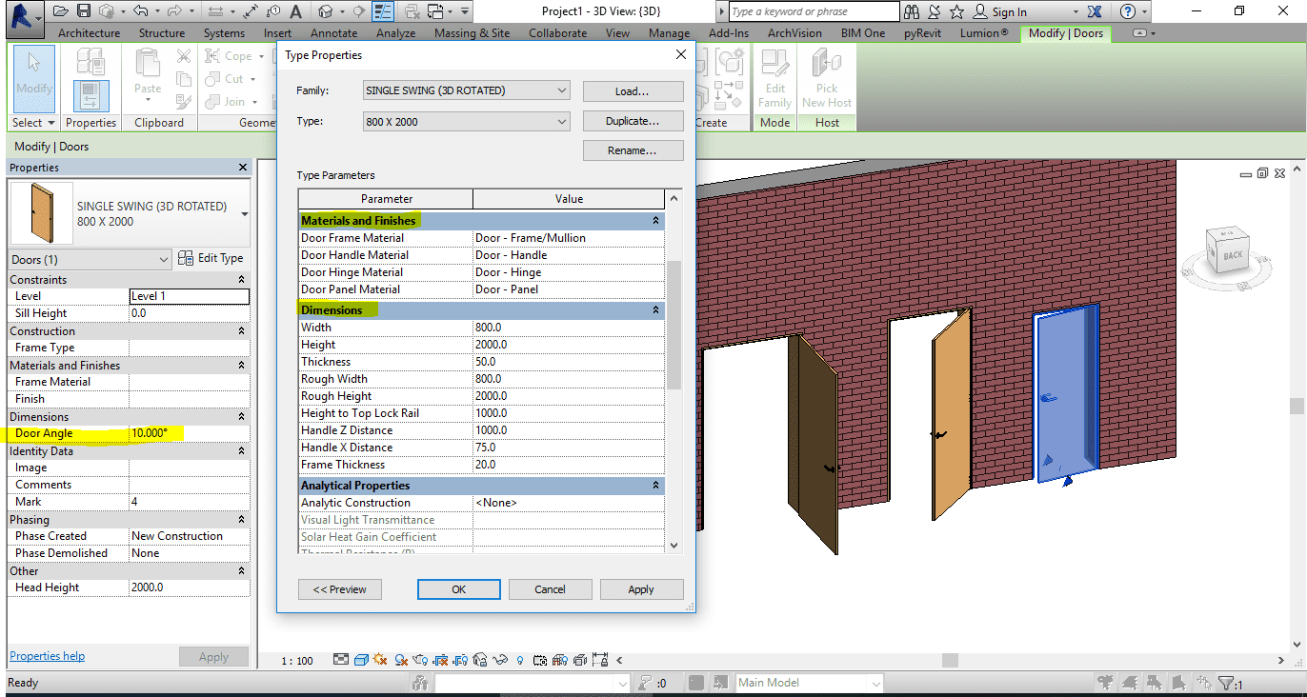Click the Duplicate... button
This screenshot has height=697, width=1307.
coord(633,122)
